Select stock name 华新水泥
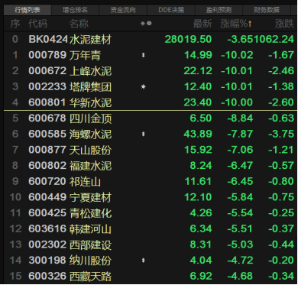This screenshot has width=298, height=285. click(90, 102)
